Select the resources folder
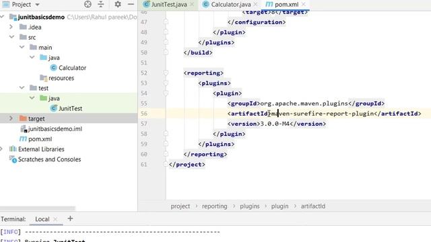Image resolution: width=431 pixels, height=242 pixels. [x=61, y=78]
